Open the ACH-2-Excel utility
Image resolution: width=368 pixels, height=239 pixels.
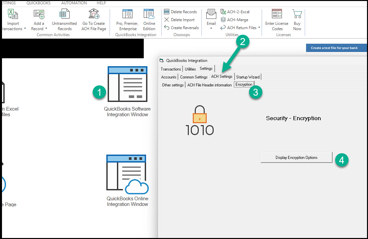(x=235, y=12)
